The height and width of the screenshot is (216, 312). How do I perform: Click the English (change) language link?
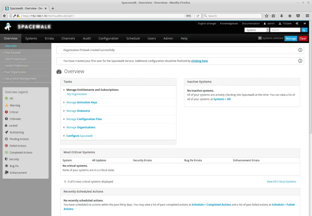click(207, 23)
